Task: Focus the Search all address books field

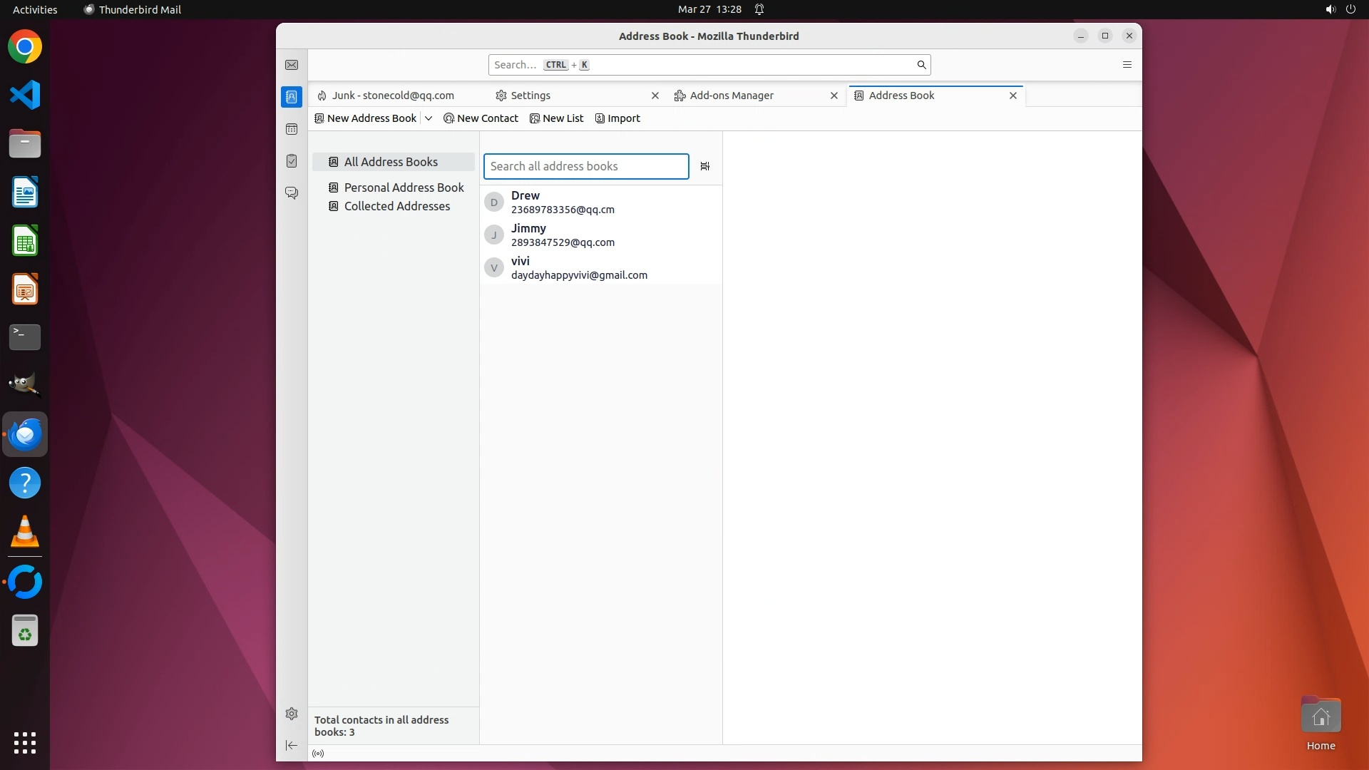Action: pyautogui.click(x=585, y=166)
